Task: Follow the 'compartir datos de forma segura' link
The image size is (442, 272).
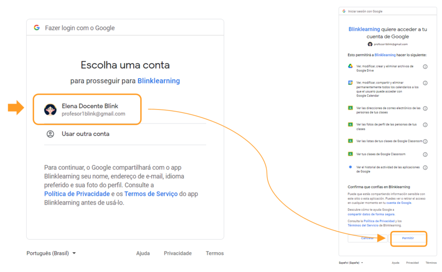Action: pos(371,214)
